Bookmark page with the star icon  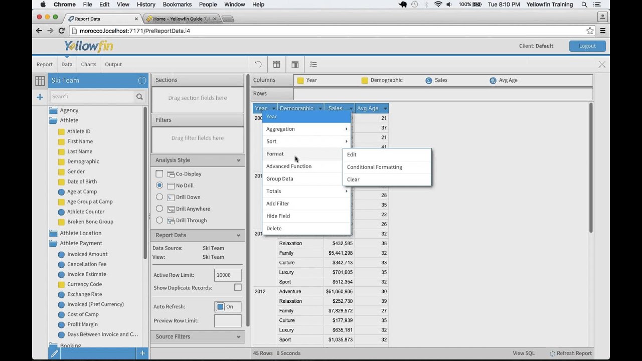point(590,31)
